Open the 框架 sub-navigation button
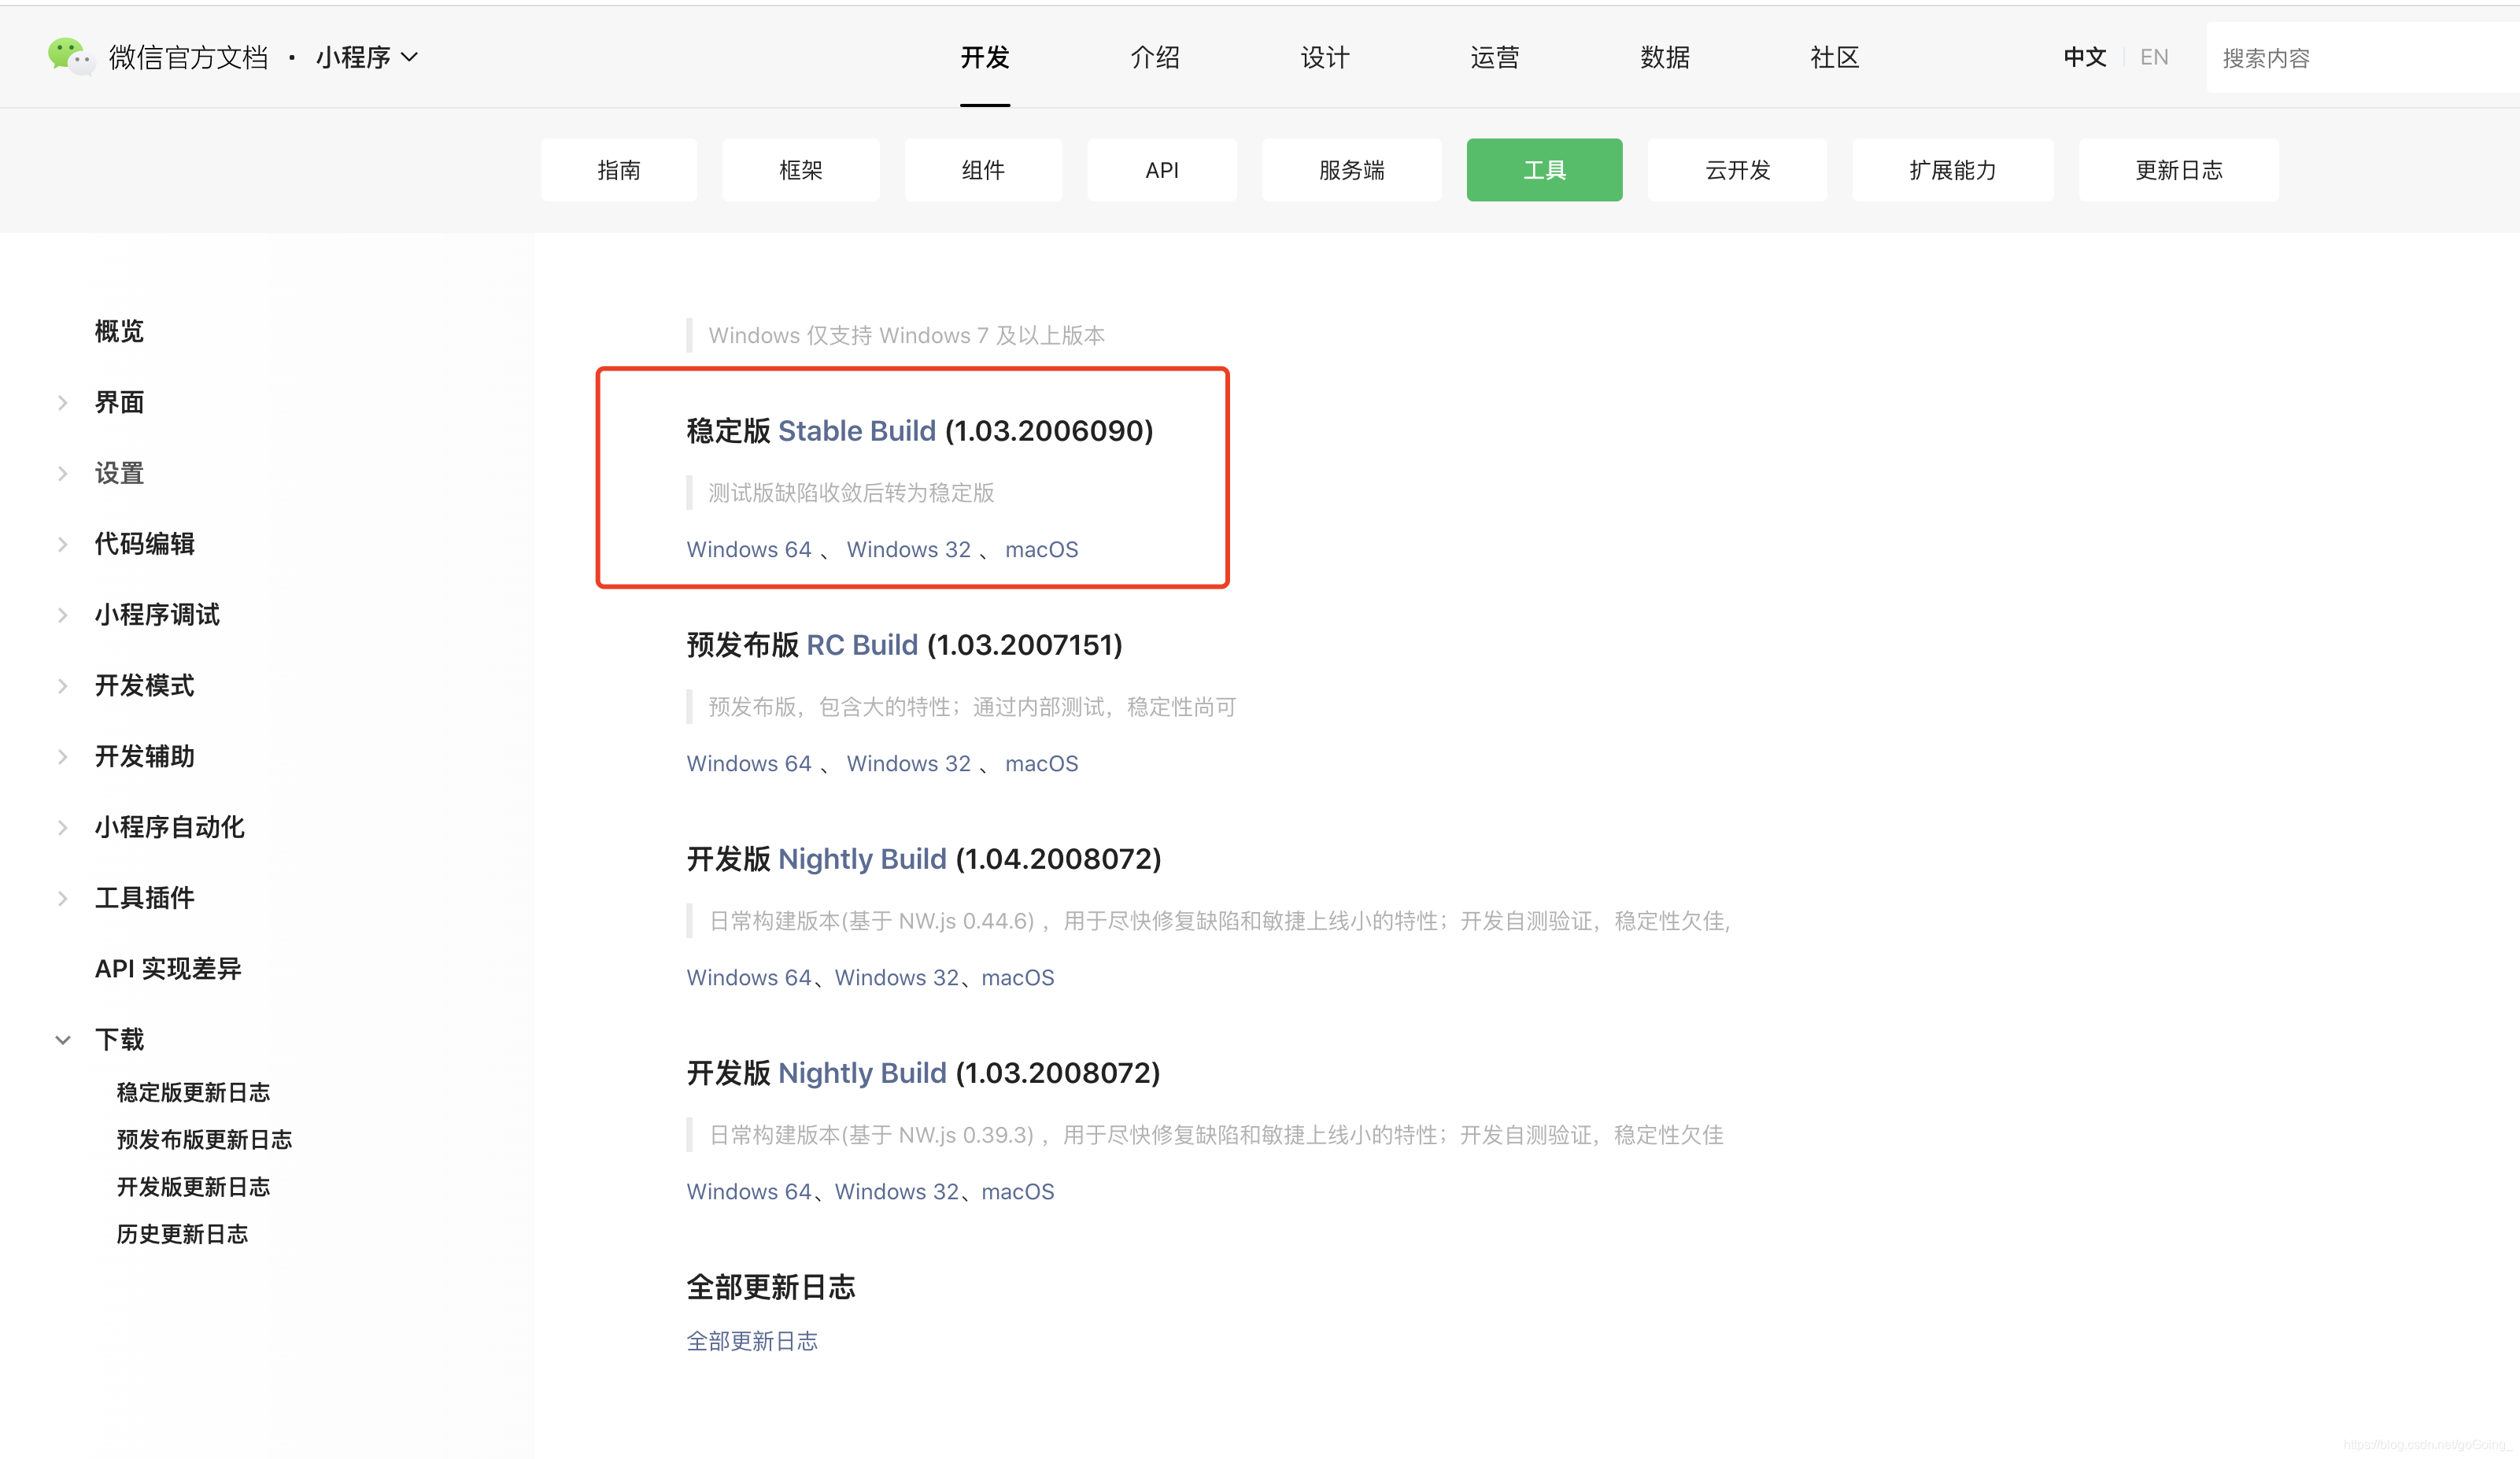 (x=801, y=170)
